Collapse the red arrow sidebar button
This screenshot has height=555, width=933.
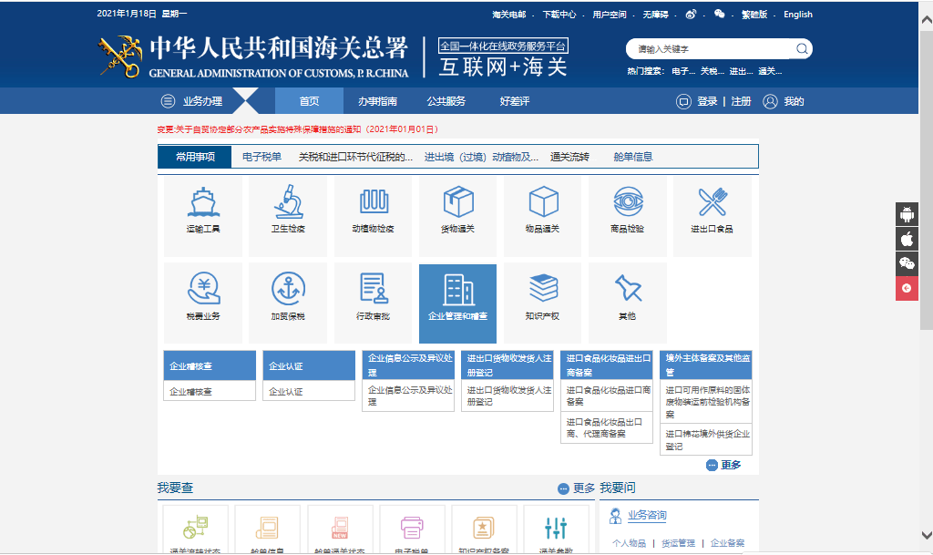pyautogui.click(x=907, y=289)
